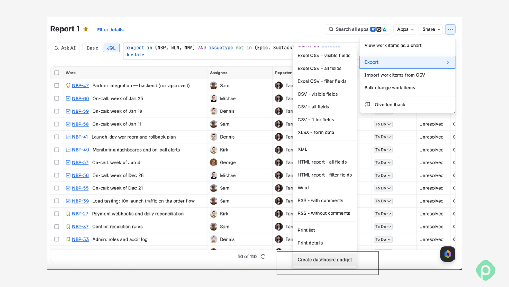Refresh the 50 of 110 results
Viewport: 509px width, 287px height.
(263, 256)
